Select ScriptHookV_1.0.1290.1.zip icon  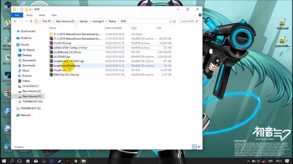coord(51,61)
